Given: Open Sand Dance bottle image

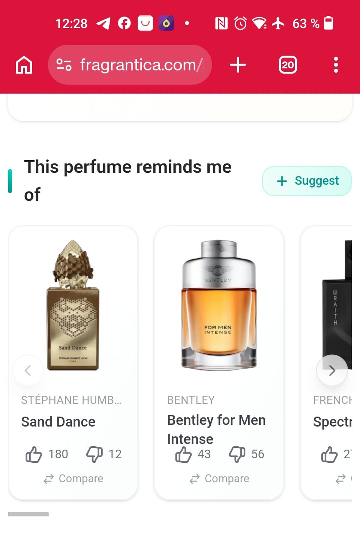Looking at the screenshot, I should 73,305.
